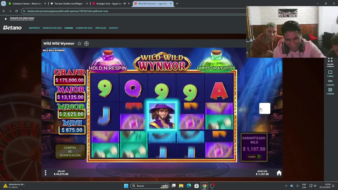Show hidden system tray icons
The width and height of the screenshot is (338, 190).
point(286,186)
